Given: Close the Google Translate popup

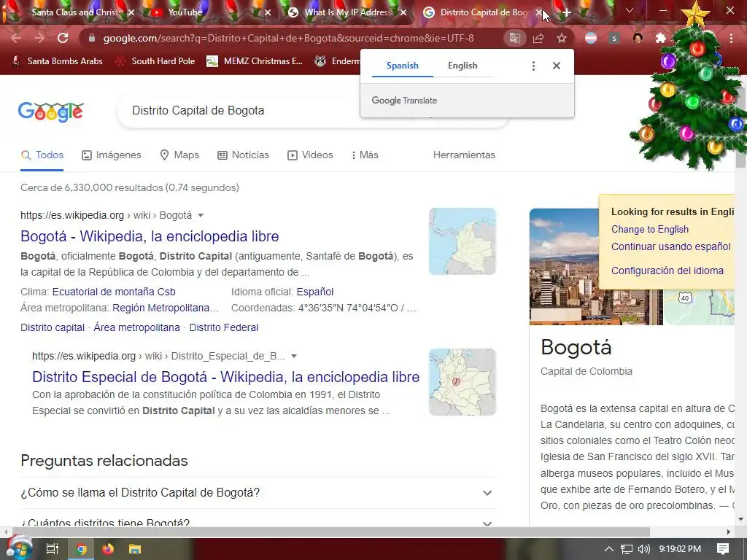Looking at the screenshot, I should pyautogui.click(x=557, y=66).
